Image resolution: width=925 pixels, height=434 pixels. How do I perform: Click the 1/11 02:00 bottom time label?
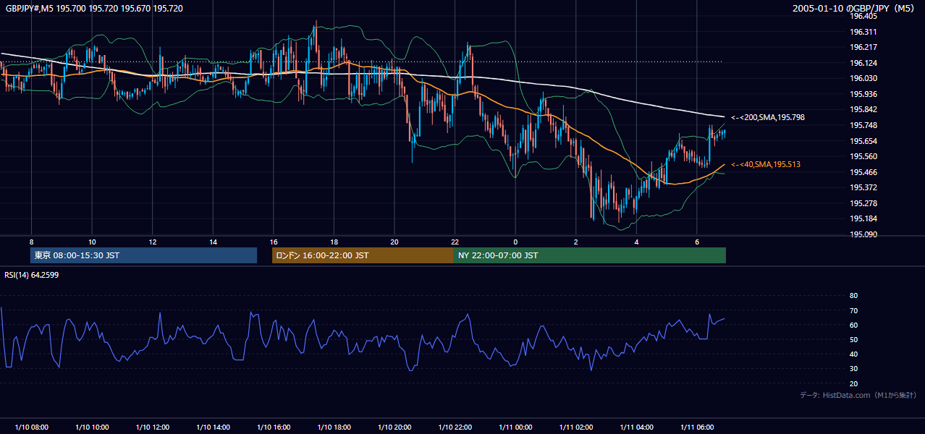point(576,427)
